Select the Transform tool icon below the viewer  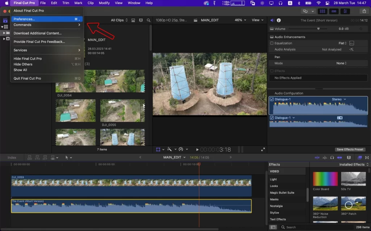[x=158, y=149]
